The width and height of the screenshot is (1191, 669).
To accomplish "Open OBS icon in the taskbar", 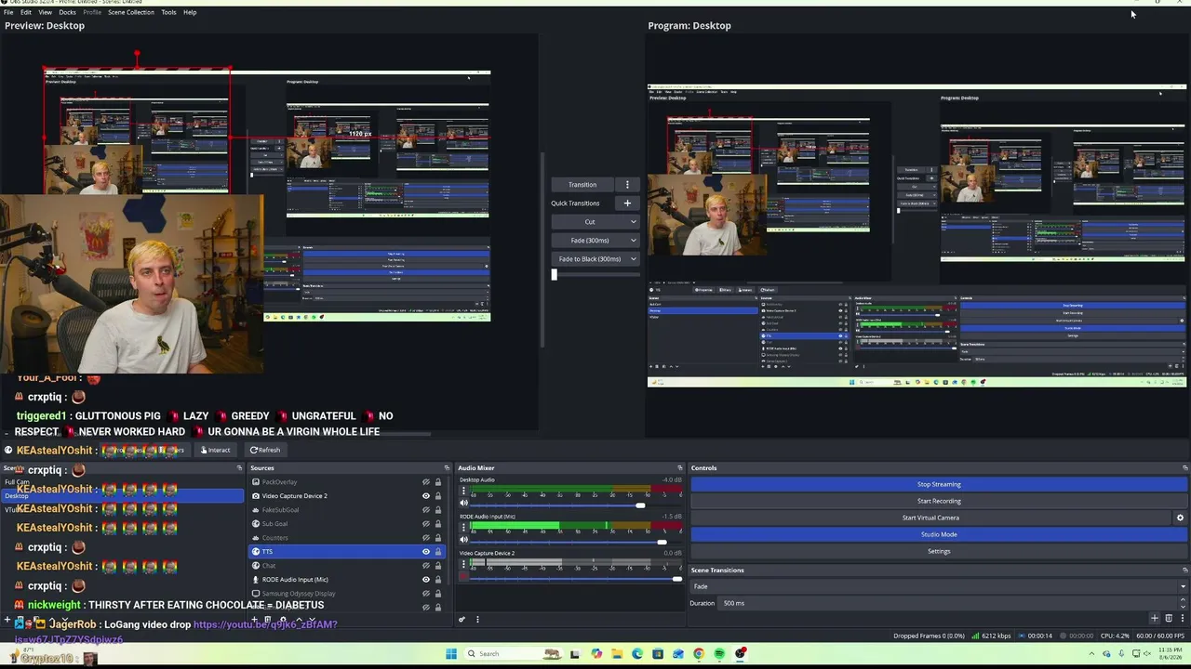I will click(741, 654).
